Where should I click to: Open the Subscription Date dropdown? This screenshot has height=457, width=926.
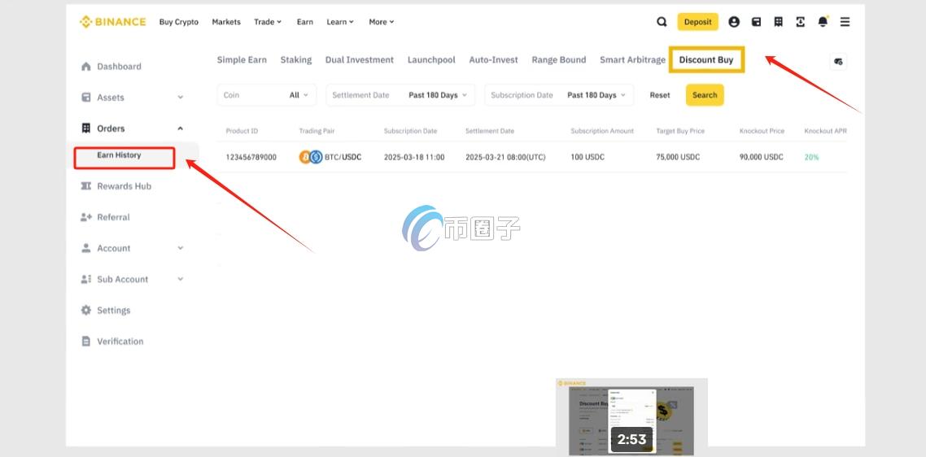coord(559,95)
